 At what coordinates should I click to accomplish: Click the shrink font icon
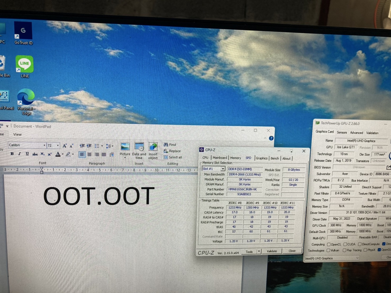tap(71, 146)
